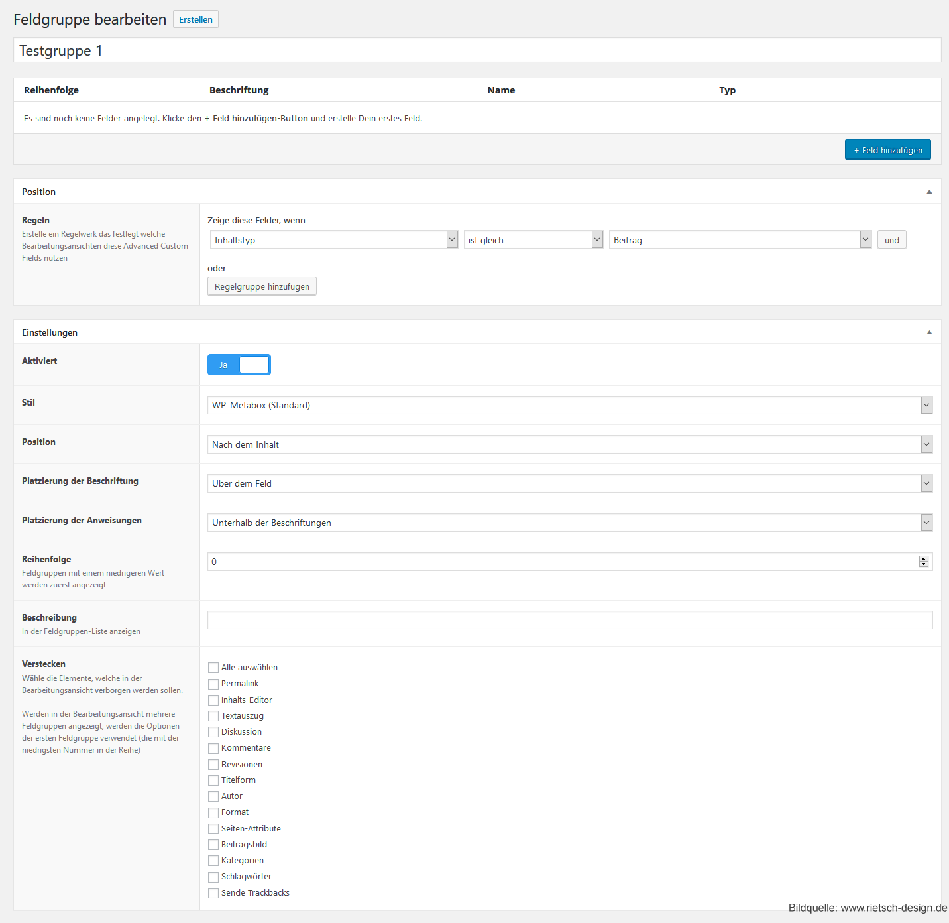Check the Diskussion checkbox

pyautogui.click(x=213, y=732)
